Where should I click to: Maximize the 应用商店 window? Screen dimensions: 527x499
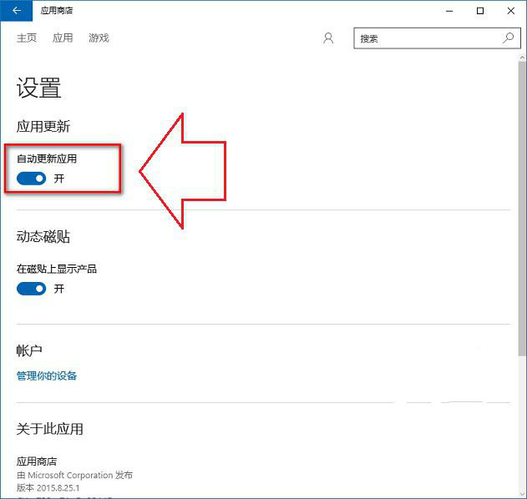pyautogui.click(x=480, y=11)
